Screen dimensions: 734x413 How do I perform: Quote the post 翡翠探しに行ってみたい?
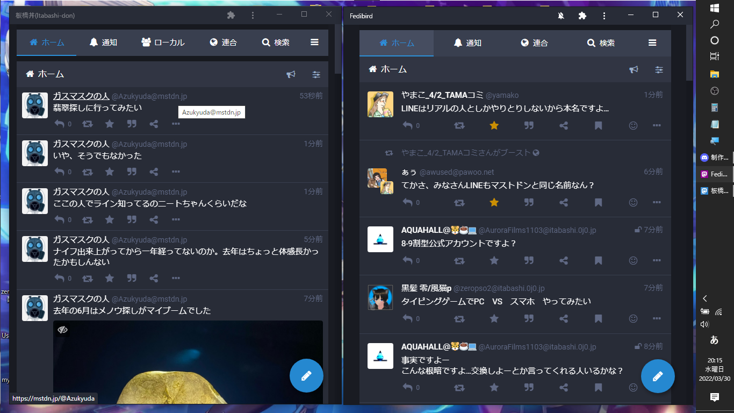[x=132, y=124]
